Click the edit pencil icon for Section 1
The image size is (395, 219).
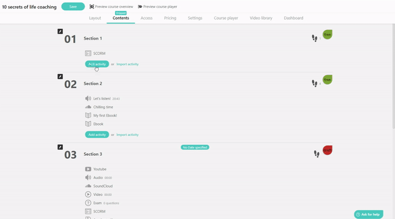click(60, 31)
